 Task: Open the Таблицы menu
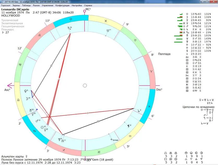pyautogui.click(x=26, y=5)
